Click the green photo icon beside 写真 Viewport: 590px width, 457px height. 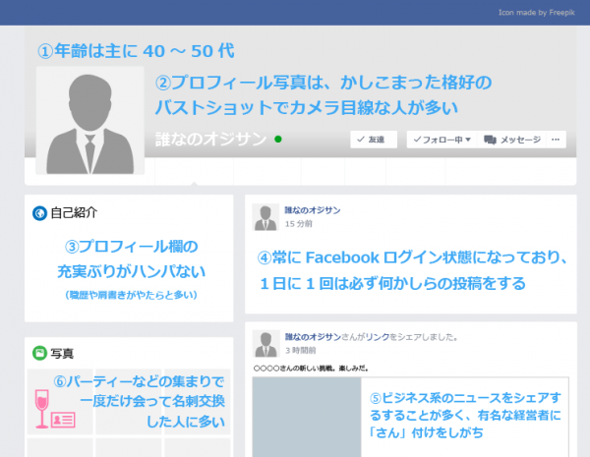click(x=39, y=353)
